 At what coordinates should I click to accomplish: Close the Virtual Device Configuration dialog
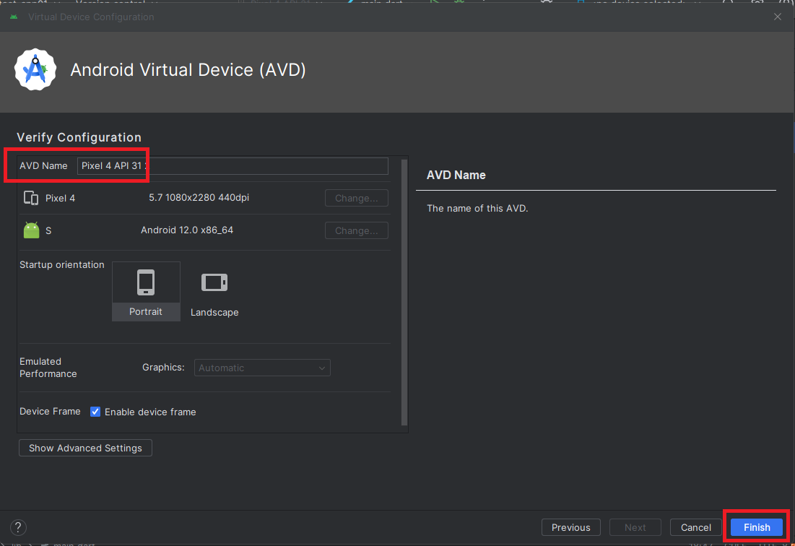pyautogui.click(x=777, y=17)
